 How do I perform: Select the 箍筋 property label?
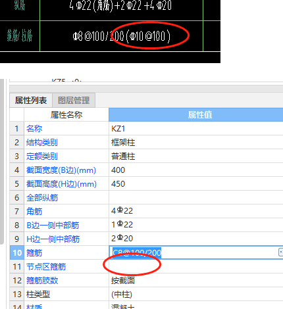coord(34,253)
